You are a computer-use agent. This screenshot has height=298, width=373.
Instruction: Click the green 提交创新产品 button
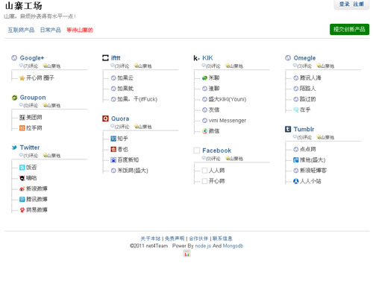point(349,29)
